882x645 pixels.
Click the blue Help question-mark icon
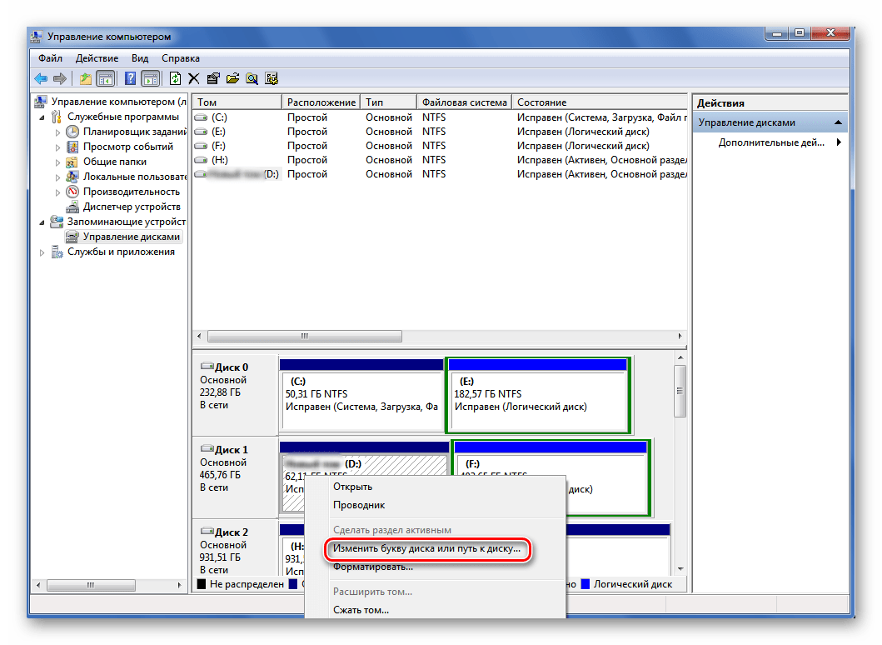pyautogui.click(x=131, y=78)
